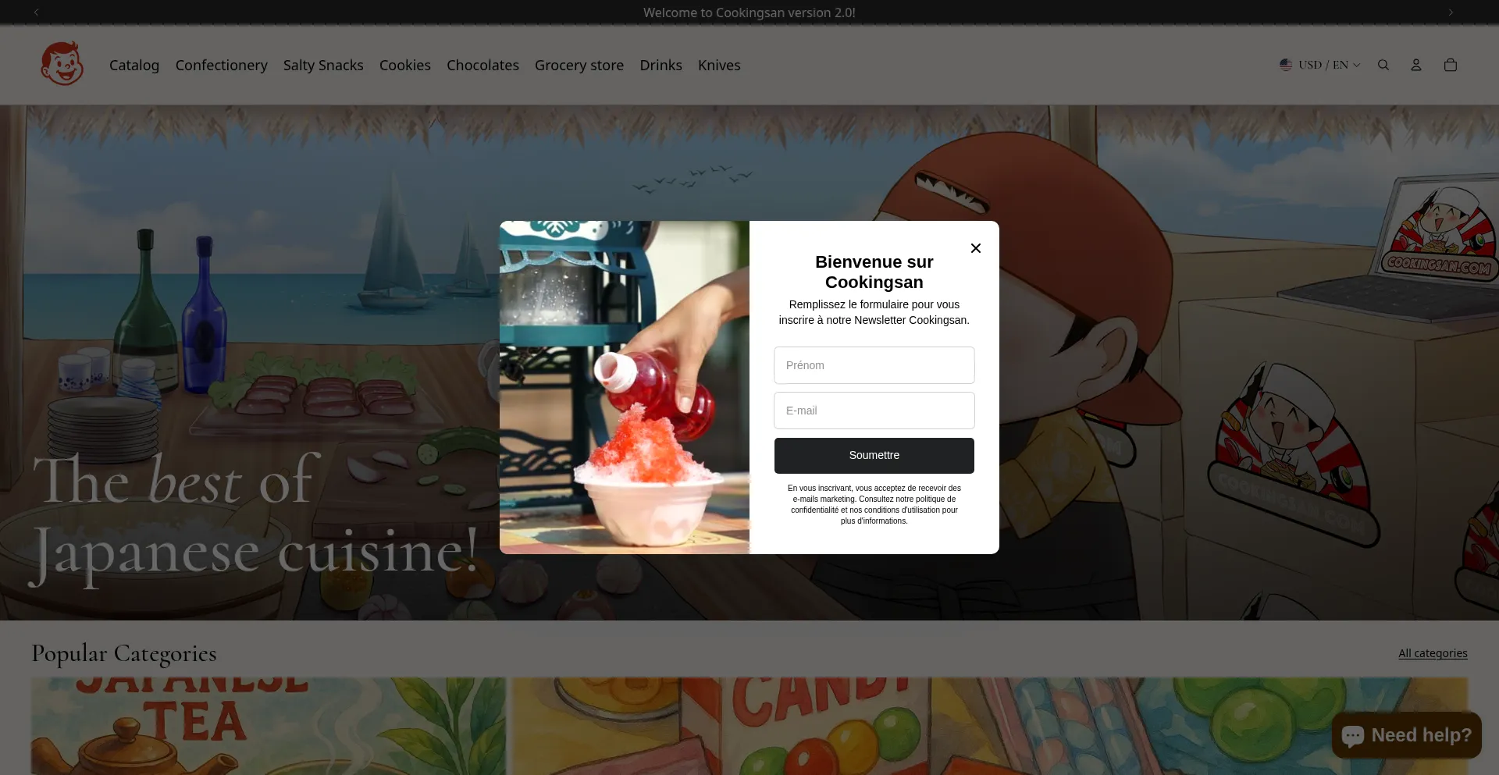Follow the All categories link

[1432, 653]
